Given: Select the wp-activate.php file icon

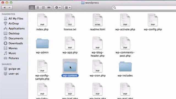Looking at the screenshot, I should coord(125,20).
